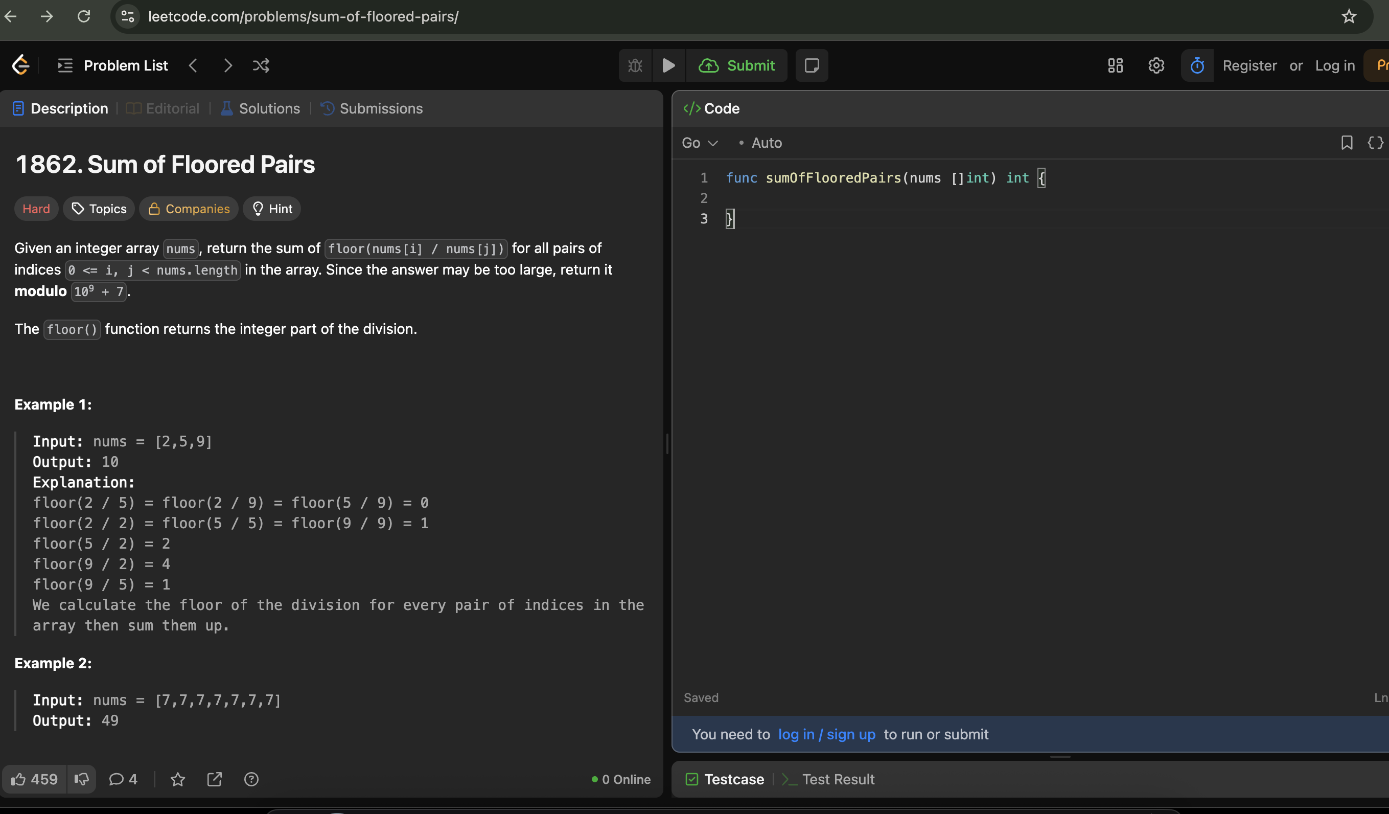Open the Testcase tab
Viewport: 1389px width, 814px height.
tap(725, 779)
